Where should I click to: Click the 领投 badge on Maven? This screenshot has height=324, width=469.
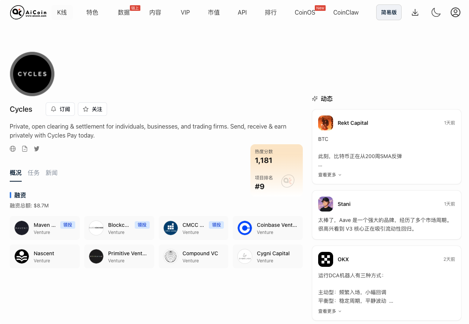click(x=68, y=225)
